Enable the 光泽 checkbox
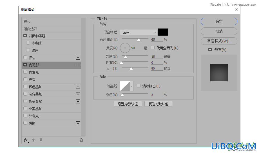 pyautogui.click(x=25, y=79)
